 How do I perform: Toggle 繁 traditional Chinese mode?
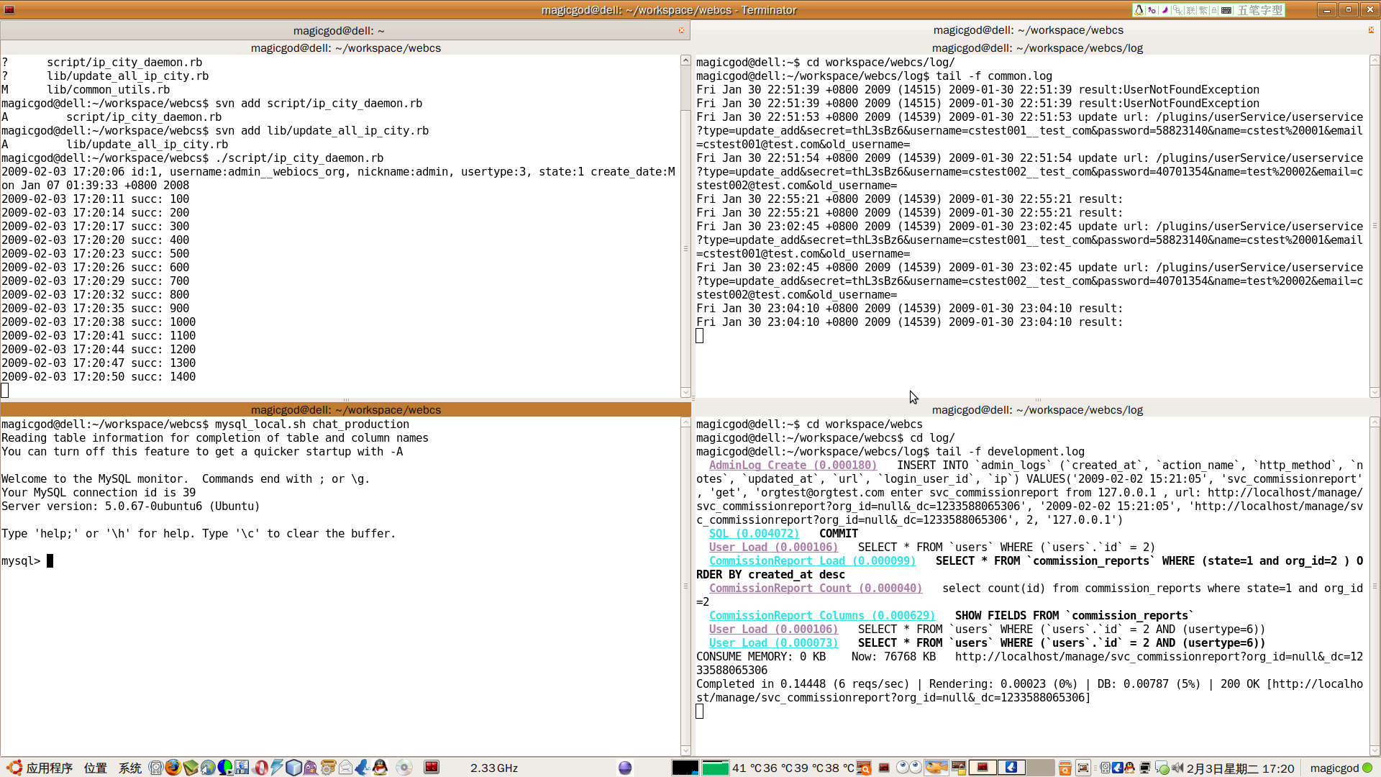pyautogui.click(x=1203, y=10)
